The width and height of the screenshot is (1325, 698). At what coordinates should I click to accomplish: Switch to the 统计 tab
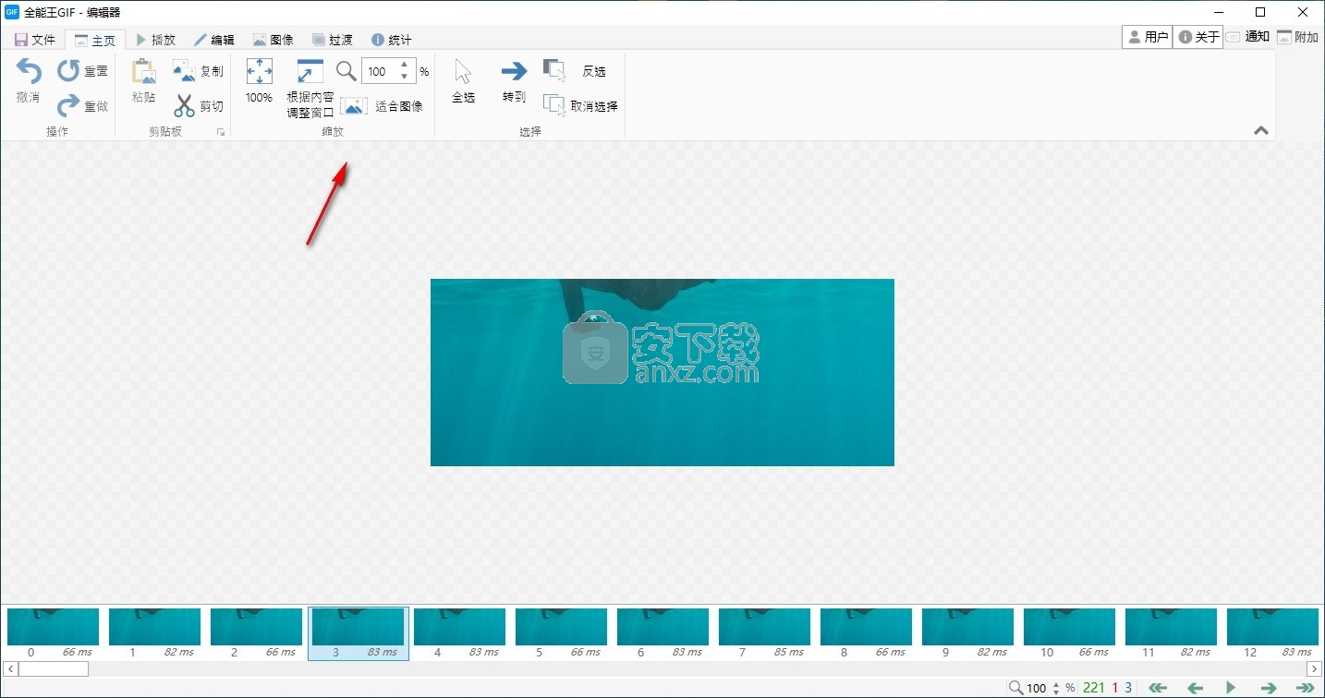pyautogui.click(x=392, y=40)
